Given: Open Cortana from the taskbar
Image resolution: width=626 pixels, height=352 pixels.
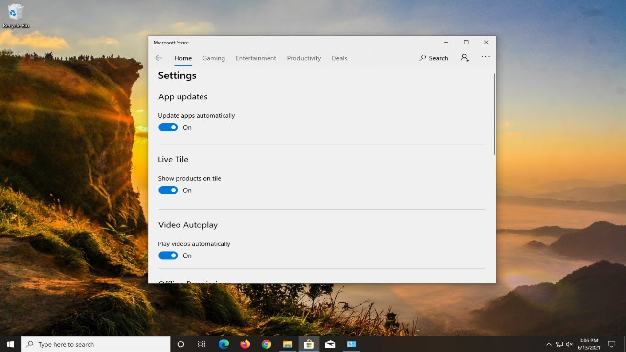Looking at the screenshot, I should [180, 344].
